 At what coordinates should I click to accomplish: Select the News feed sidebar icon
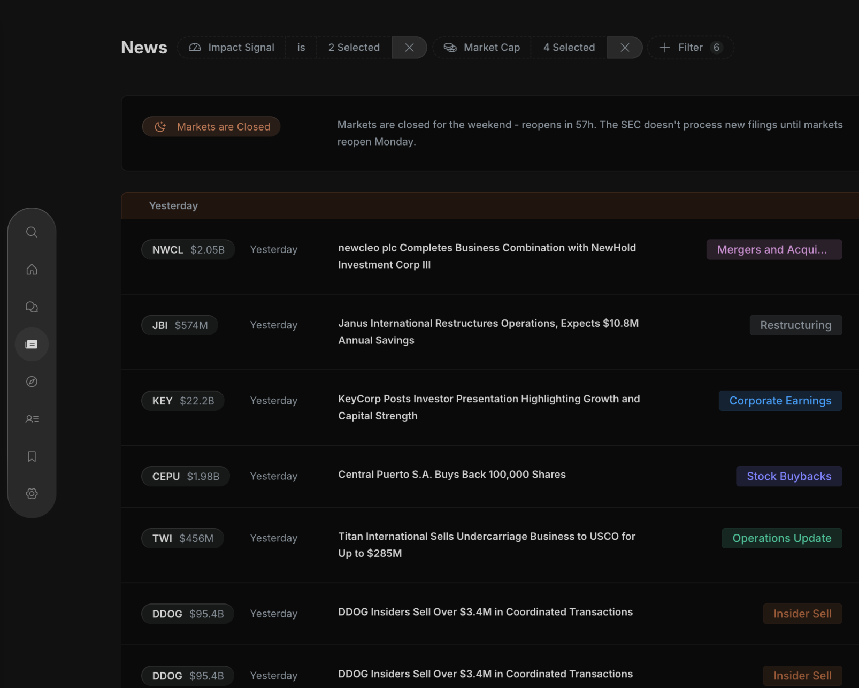point(32,344)
